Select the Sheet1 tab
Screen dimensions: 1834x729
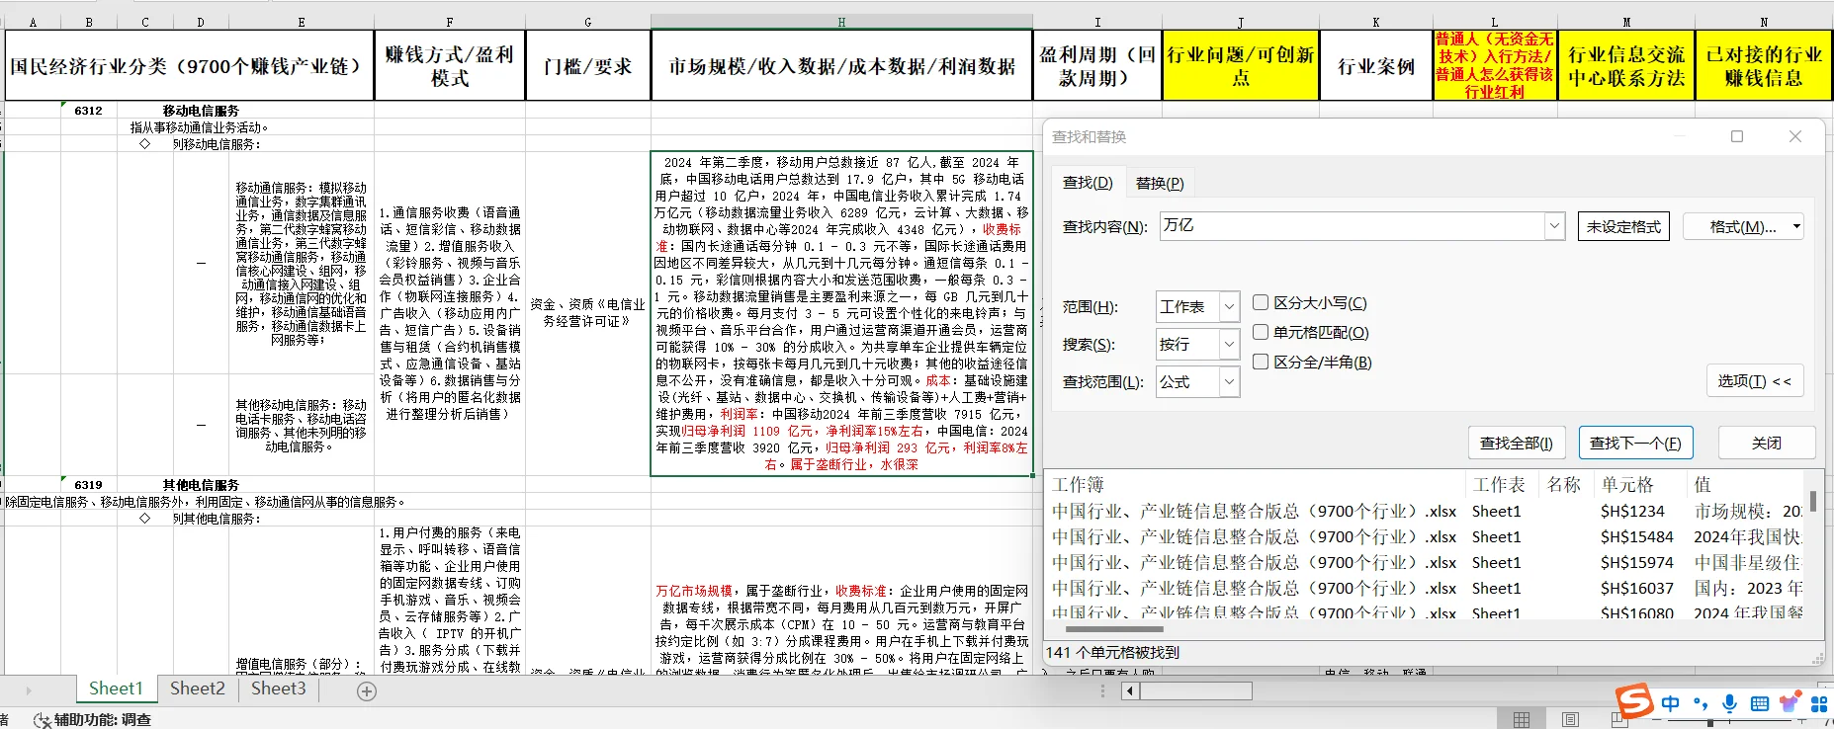pos(116,688)
